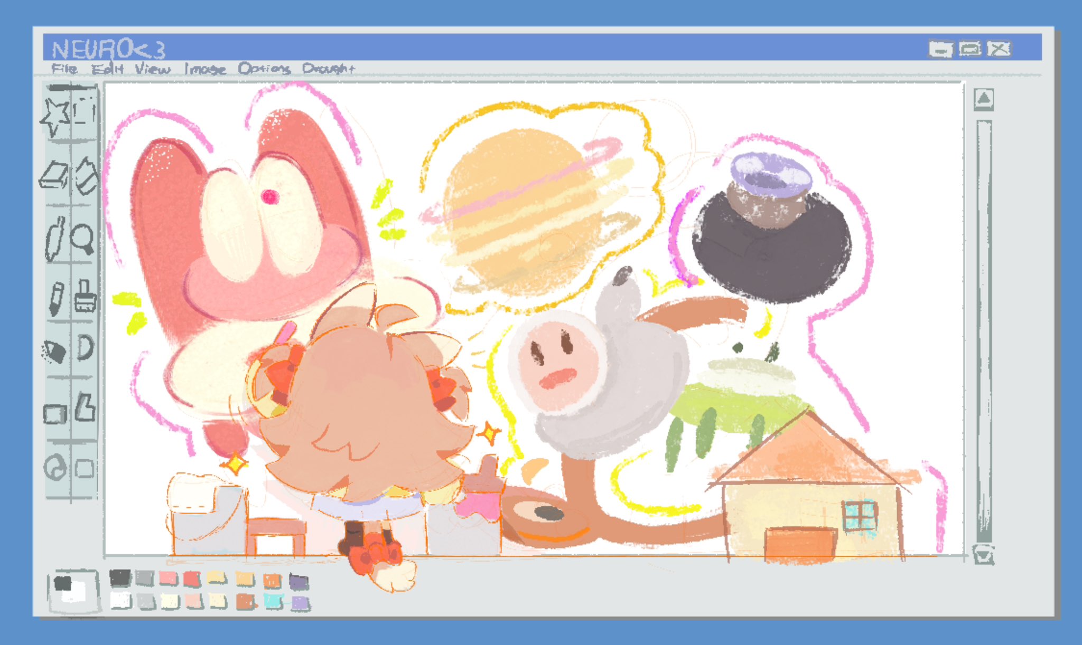Choose the paint bucket fill tool
Image resolution: width=1082 pixels, height=645 pixels.
coord(87,176)
